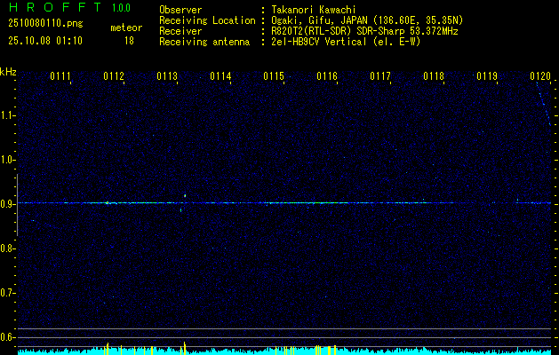Click the kHz axis unit label

pos(8,72)
